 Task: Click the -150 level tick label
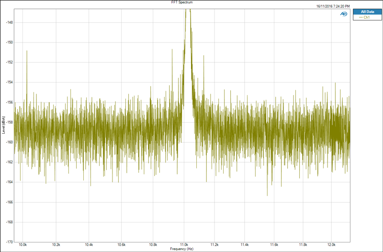9,42
